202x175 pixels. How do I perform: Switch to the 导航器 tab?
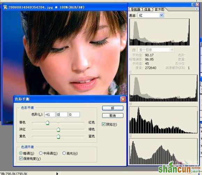tap(135, 9)
